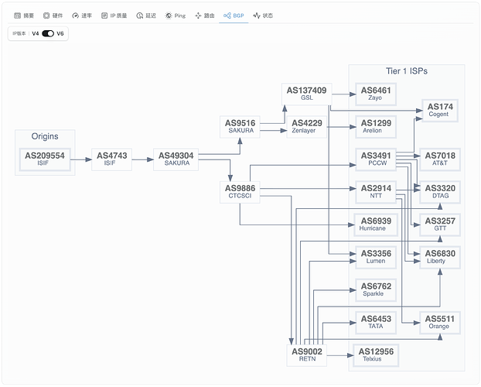Viewport: 481px width, 387px height.
Task: Select the AS209554 ISIF origin node
Action: [x=45, y=159]
